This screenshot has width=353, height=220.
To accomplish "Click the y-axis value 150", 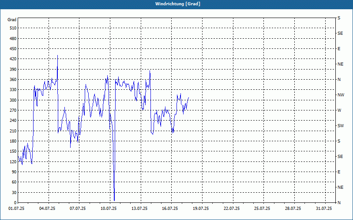I will click(x=13, y=151).
